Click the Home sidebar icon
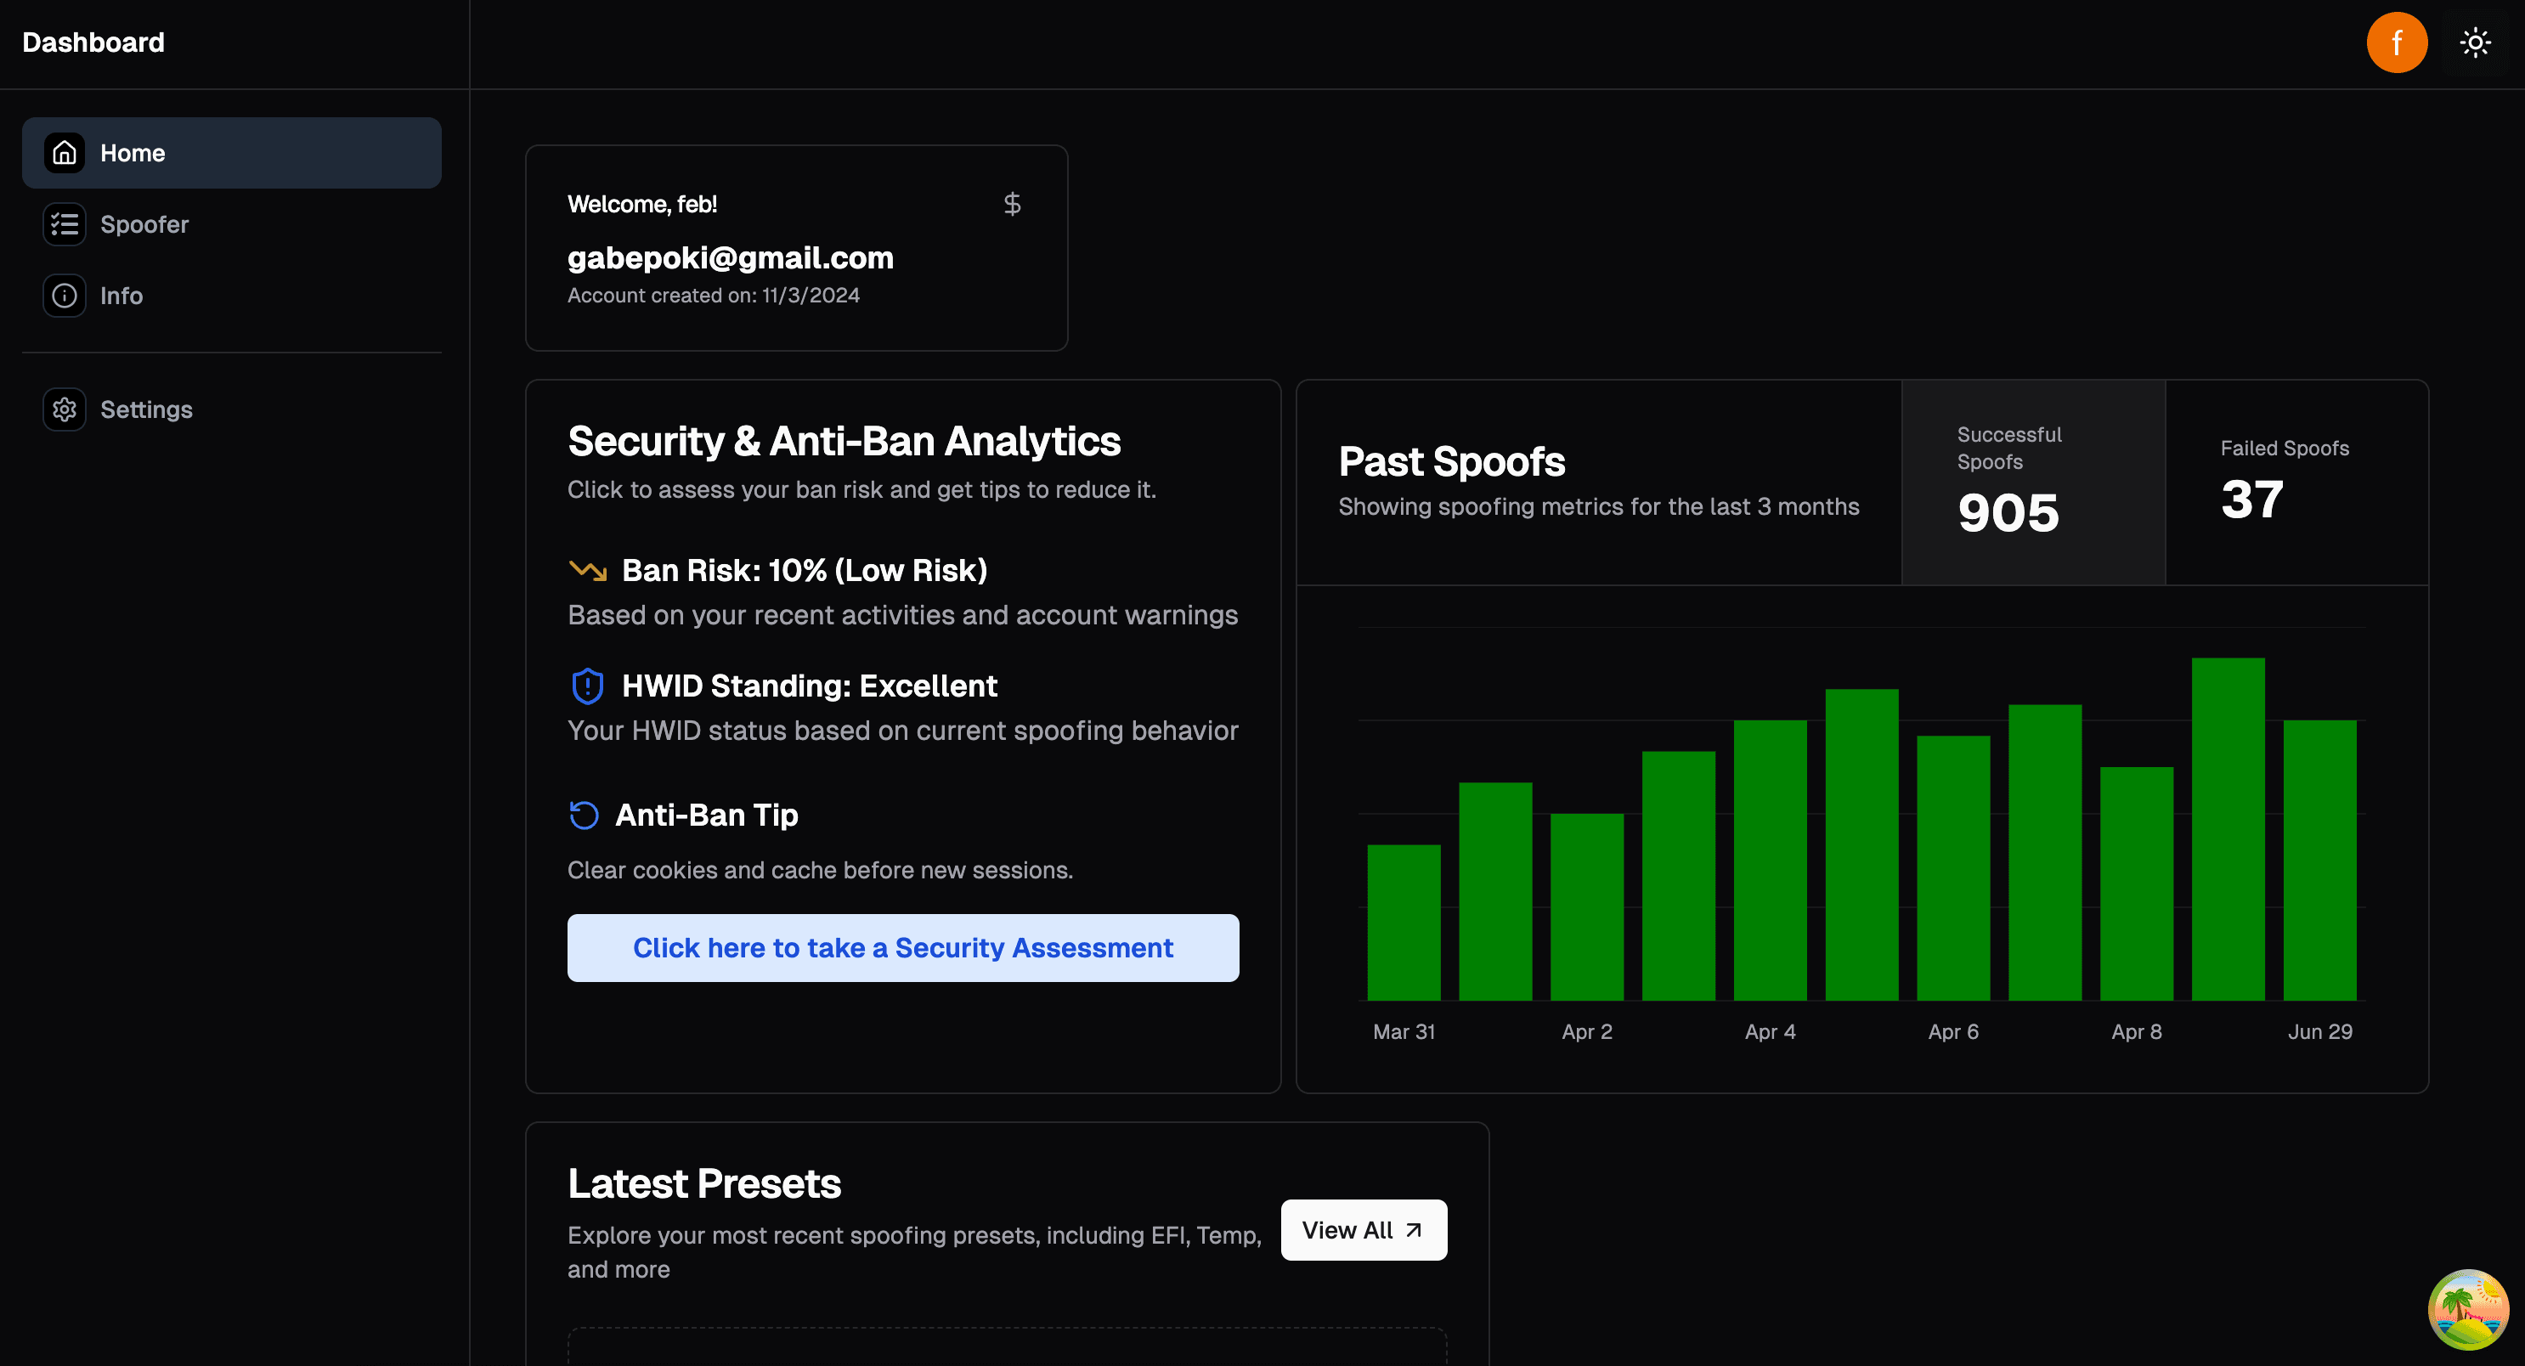The image size is (2525, 1366). click(62, 151)
